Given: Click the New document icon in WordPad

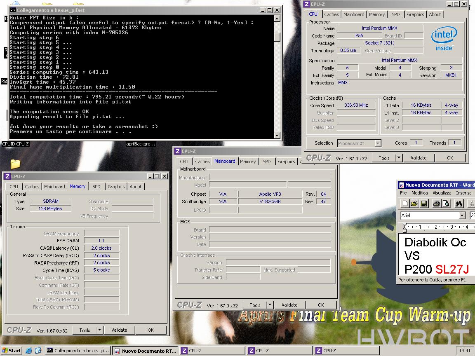Looking at the screenshot, I should (405, 204).
